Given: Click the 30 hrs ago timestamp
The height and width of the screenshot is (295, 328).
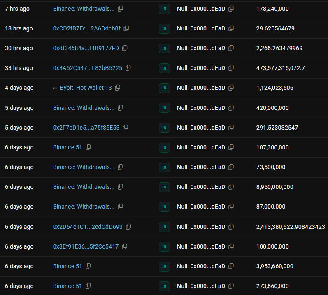Looking at the screenshot, I should click(x=19, y=48).
